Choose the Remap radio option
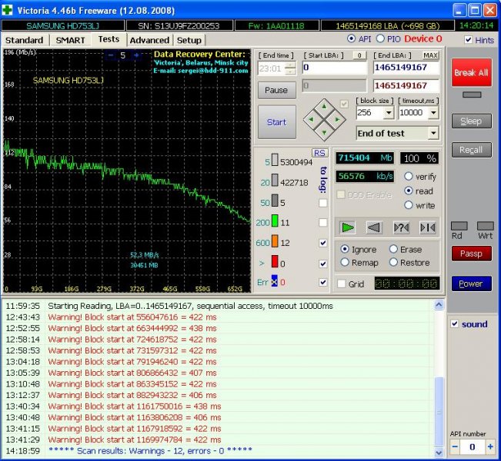 [344, 263]
